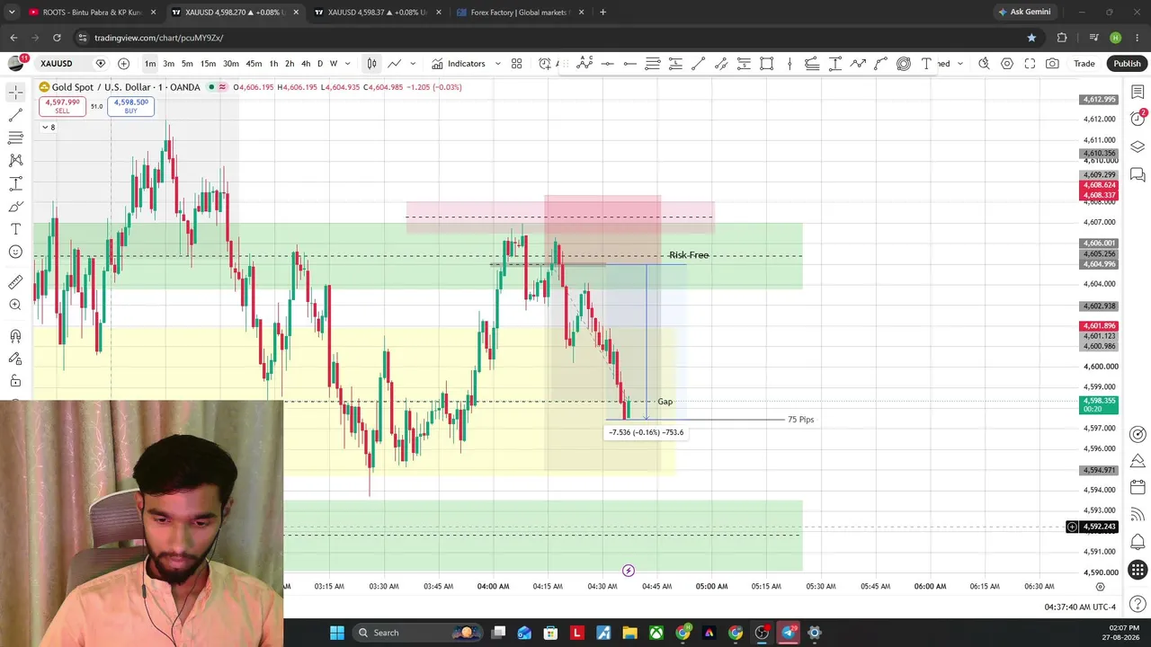The width and height of the screenshot is (1151, 647).
Task: Open the Indicators dialog
Action: coord(459,64)
